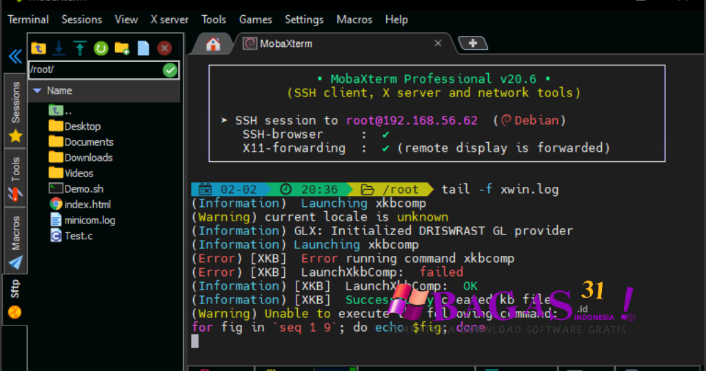The width and height of the screenshot is (706, 371).
Task: Select the Desktop folder
Action: [x=74, y=126]
